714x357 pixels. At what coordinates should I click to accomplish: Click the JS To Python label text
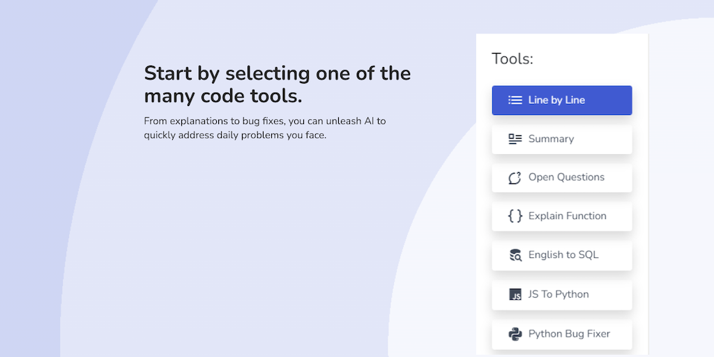559,294
